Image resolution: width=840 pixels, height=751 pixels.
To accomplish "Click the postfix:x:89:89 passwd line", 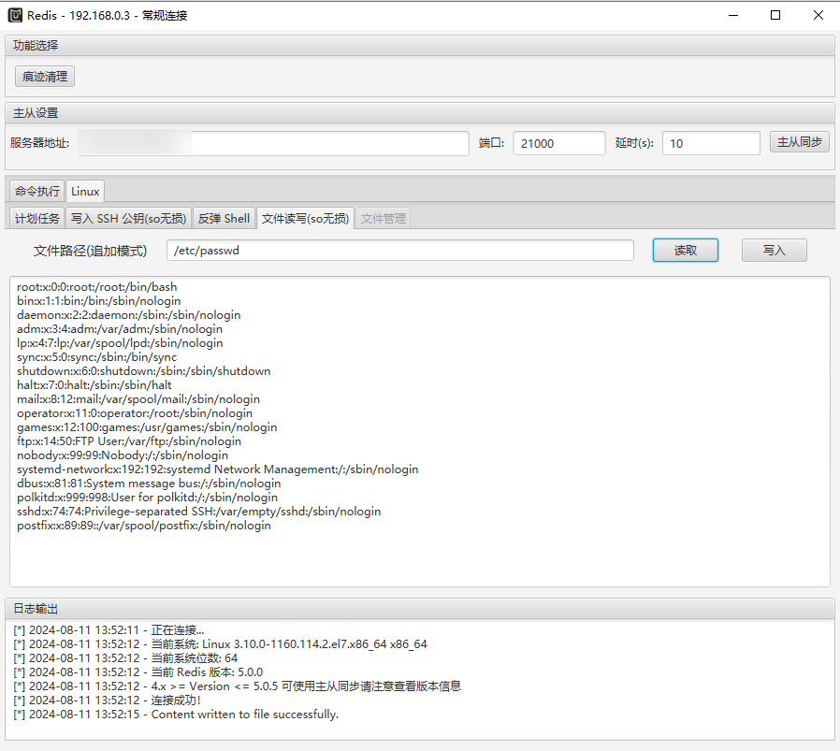I will tap(143, 525).
